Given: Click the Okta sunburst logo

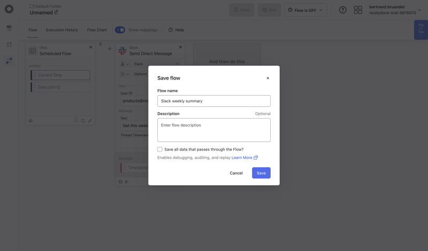Looking at the screenshot, I should tap(9, 9).
